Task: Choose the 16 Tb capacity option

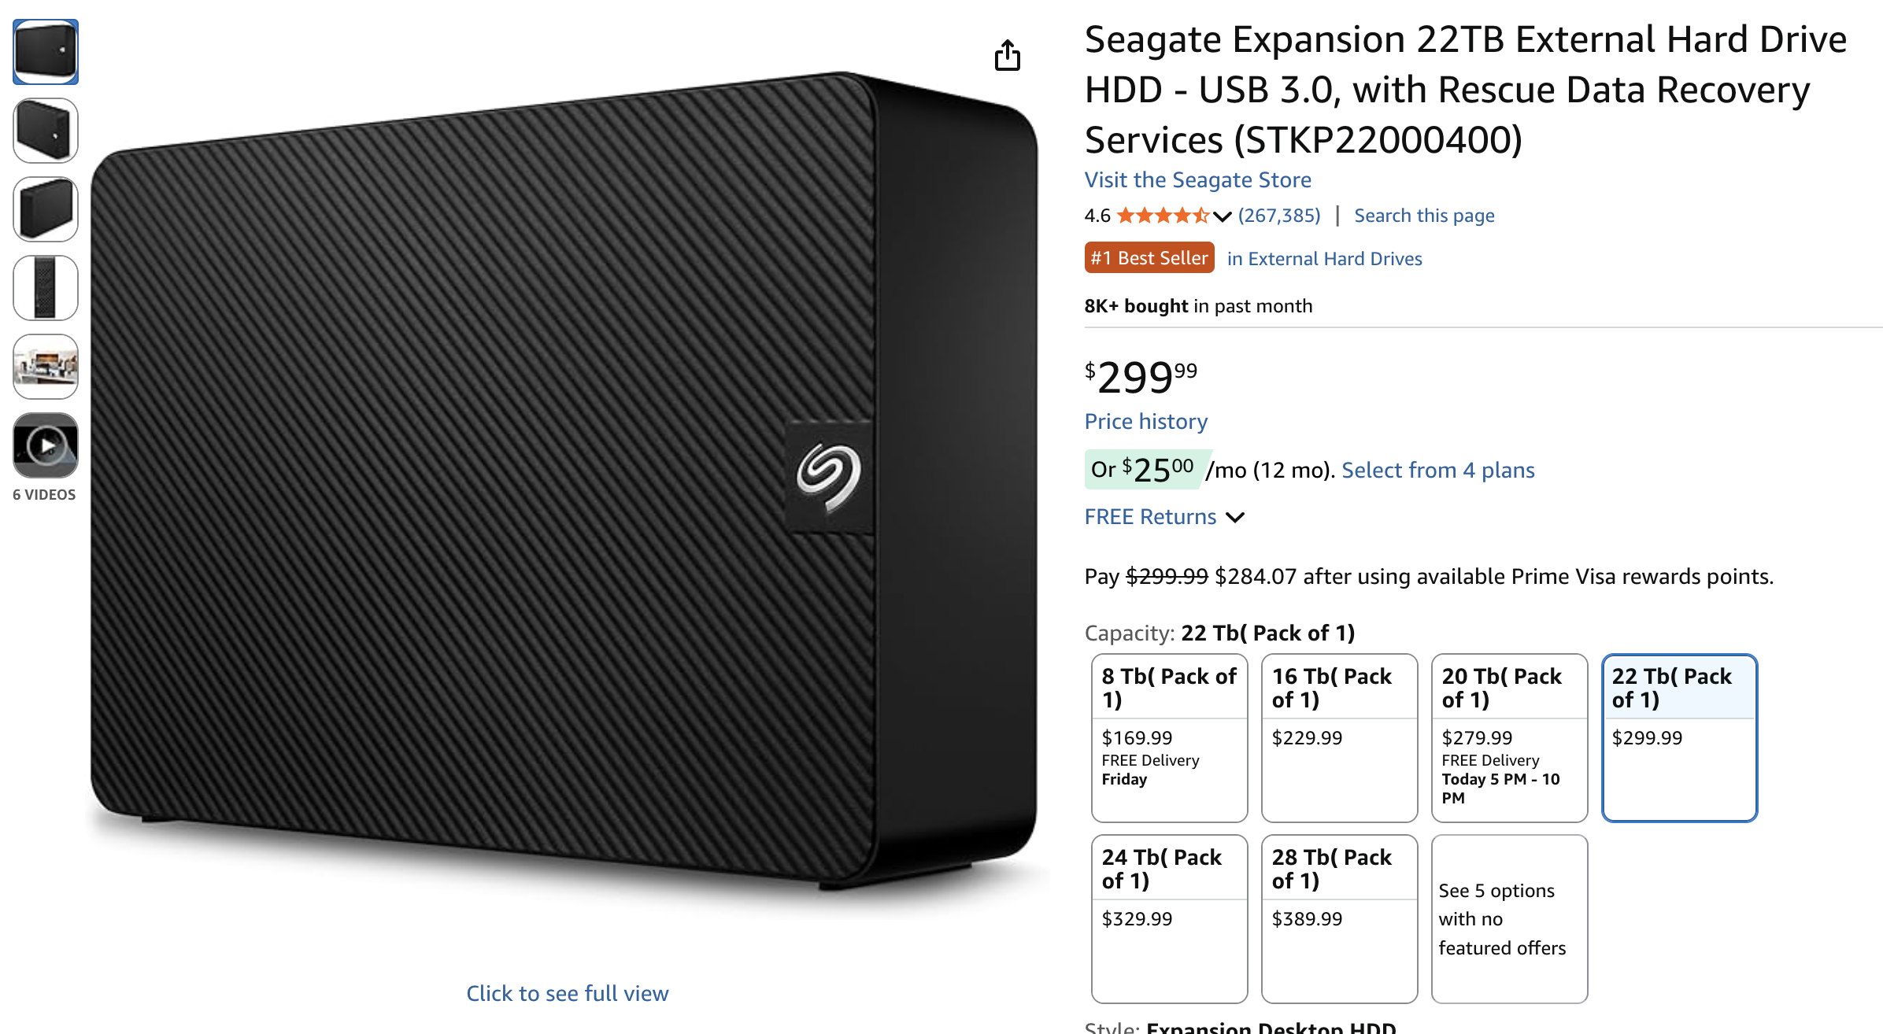Action: [1339, 737]
